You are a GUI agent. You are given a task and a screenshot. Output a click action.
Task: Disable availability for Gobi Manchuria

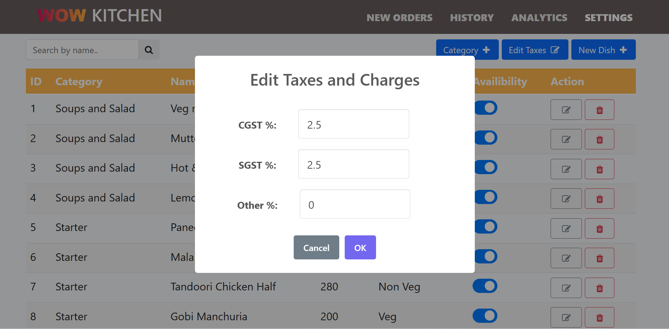coord(485,316)
